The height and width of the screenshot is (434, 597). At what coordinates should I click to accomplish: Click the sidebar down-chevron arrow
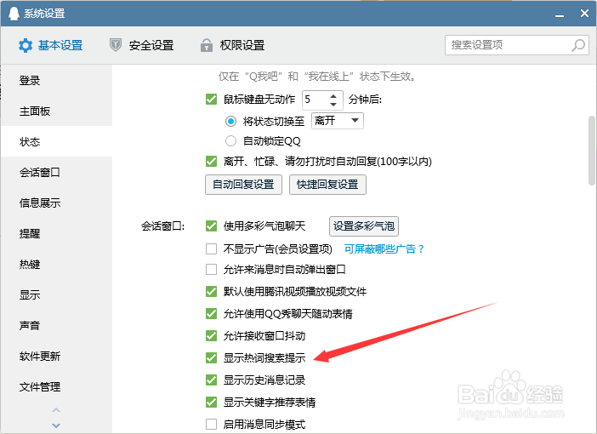coord(56,425)
